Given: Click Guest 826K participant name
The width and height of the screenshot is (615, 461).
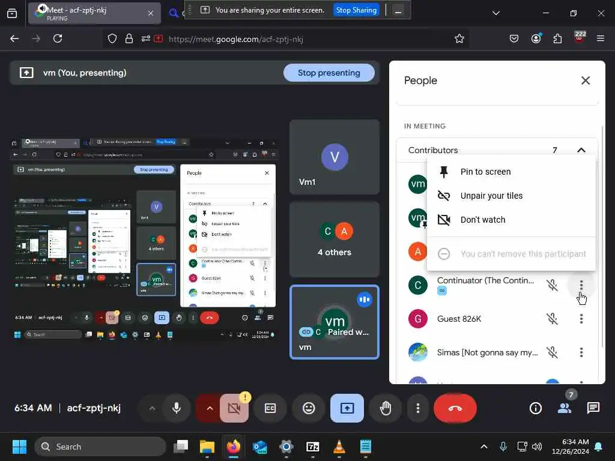Looking at the screenshot, I should 459,319.
